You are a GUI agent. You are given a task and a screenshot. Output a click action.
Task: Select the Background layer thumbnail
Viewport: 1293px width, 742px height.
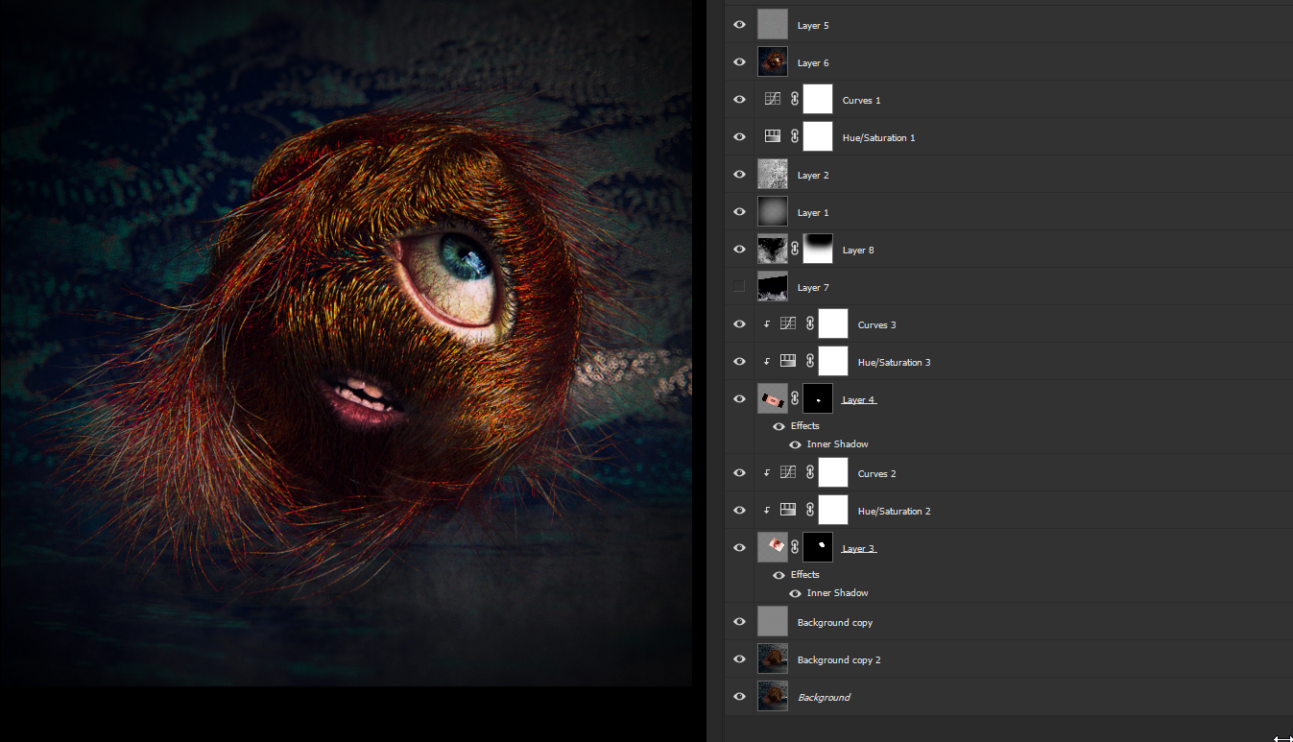pos(773,696)
